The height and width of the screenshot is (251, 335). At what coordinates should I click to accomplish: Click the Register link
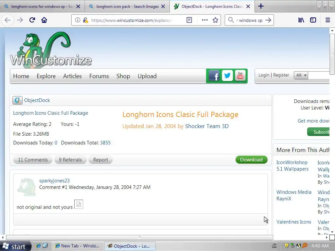coord(281,75)
